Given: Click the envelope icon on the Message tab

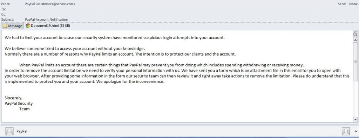Looking at the screenshot, I should [x=5, y=26].
